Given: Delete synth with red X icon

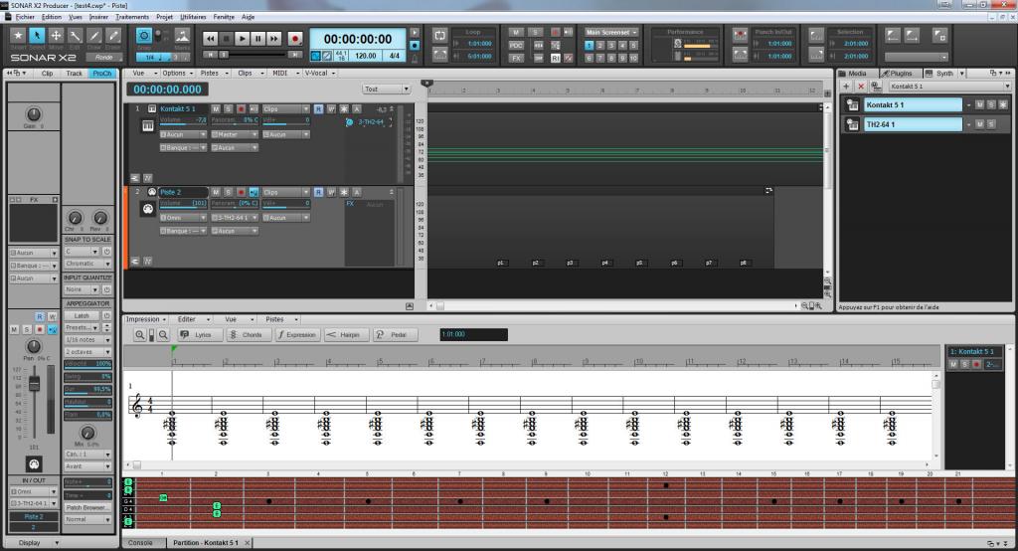Looking at the screenshot, I should [861, 87].
